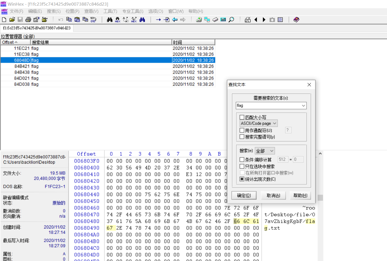Close the 查找文本 dialog
Viewport: 387px width, 261px height.
[309, 85]
